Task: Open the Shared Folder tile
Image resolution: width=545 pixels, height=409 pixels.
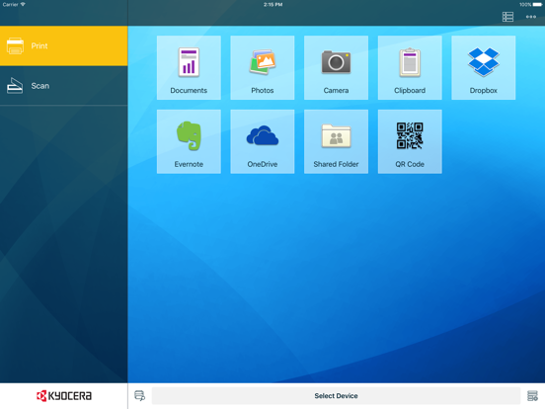Action: click(x=336, y=141)
